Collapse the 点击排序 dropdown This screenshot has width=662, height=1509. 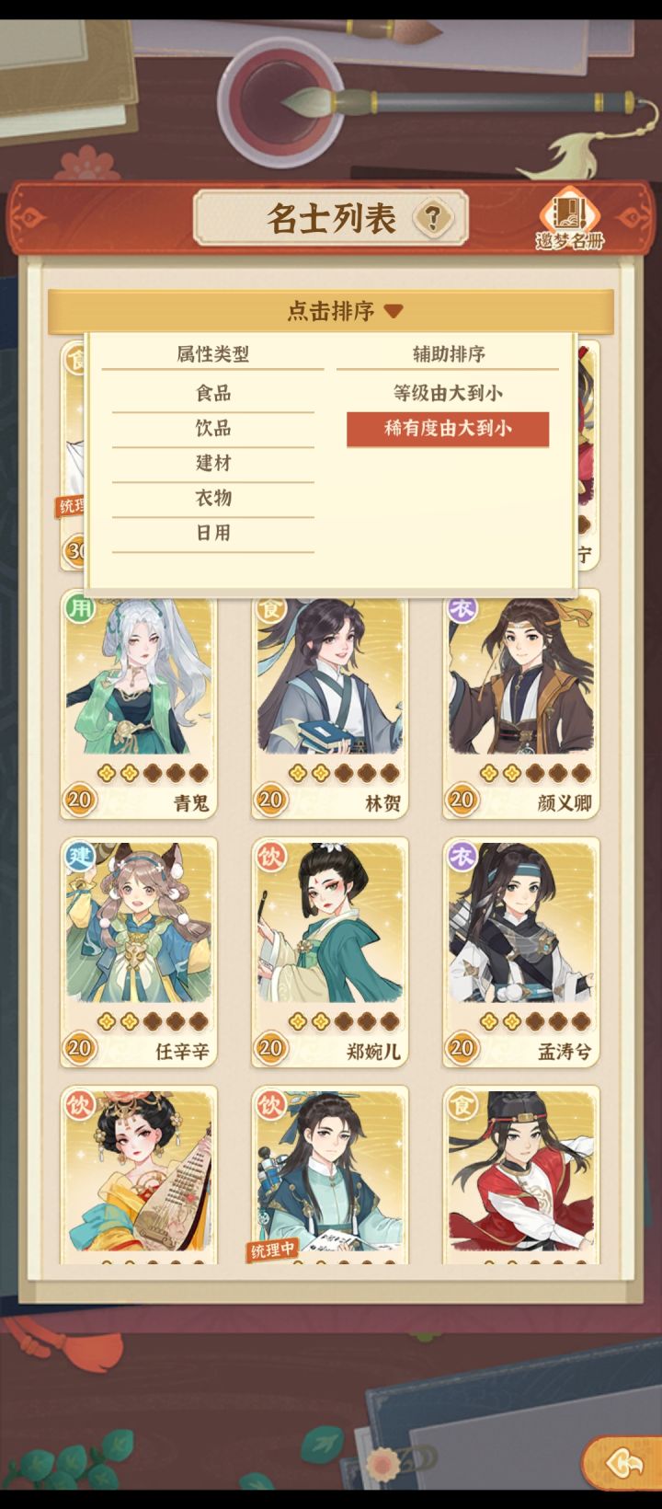(331, 311)
